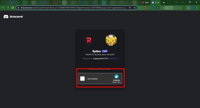The height and width of the screenshot is (108, 200).
Task: Click the Rythm bot red R avatar
Action: coord(89,40)
